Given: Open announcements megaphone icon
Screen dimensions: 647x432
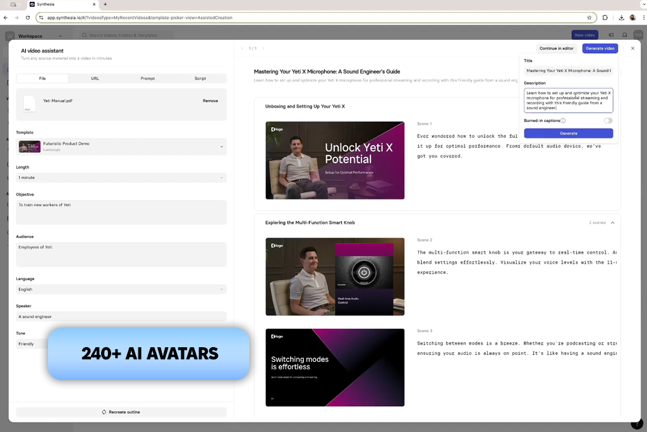Looking at the screenshot, I should (611, 35).
